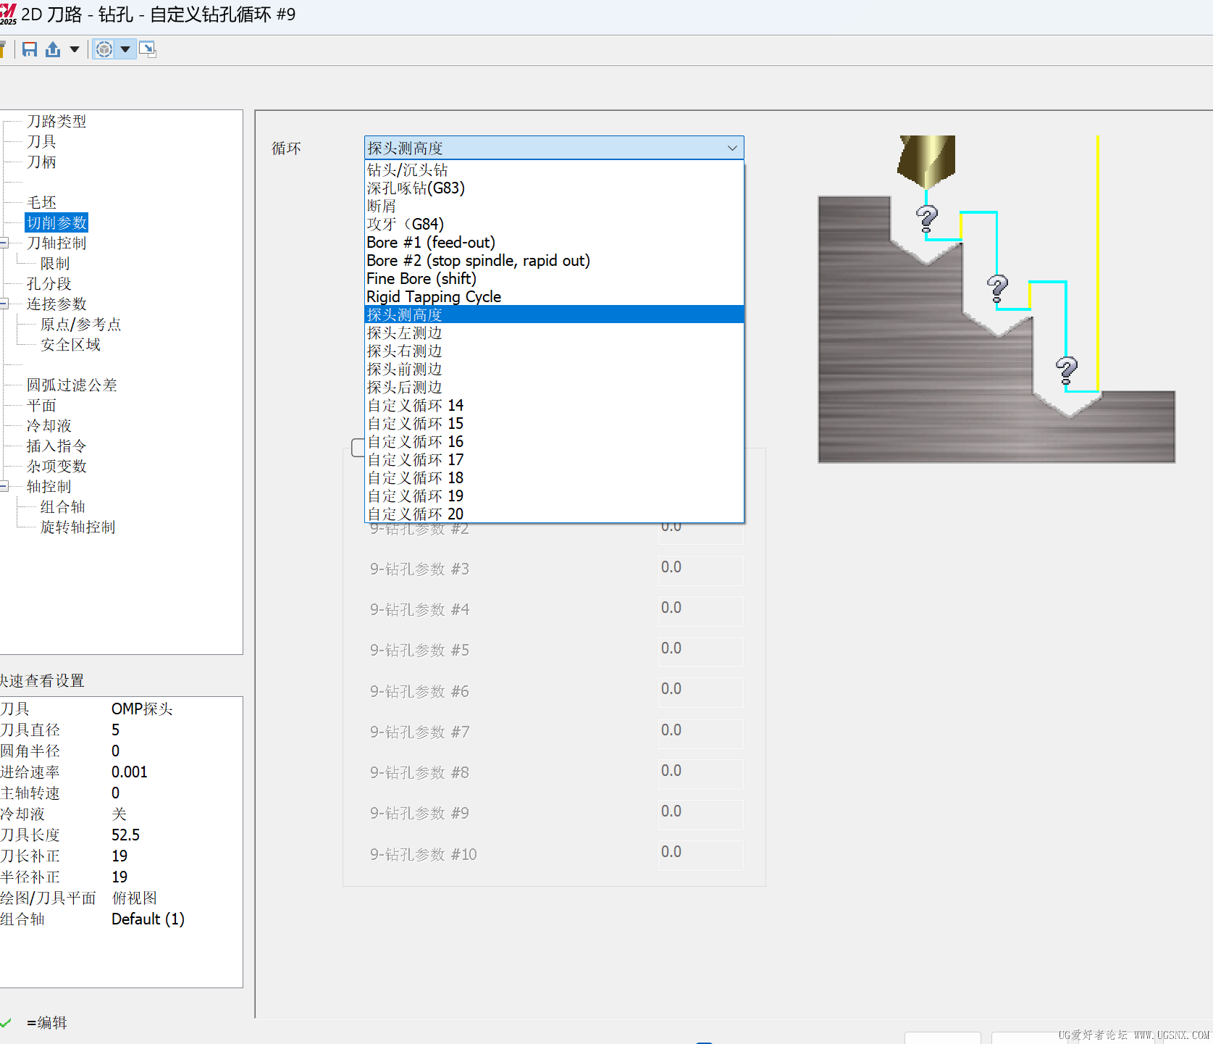Image resolution: width=1213 pixels, height=1044 pixels.
Task: Select 探头左测边 cycle option
Action: point(554,333)
